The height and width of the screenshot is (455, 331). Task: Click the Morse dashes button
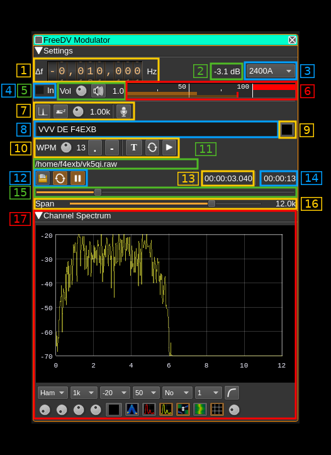coord(112,148)
